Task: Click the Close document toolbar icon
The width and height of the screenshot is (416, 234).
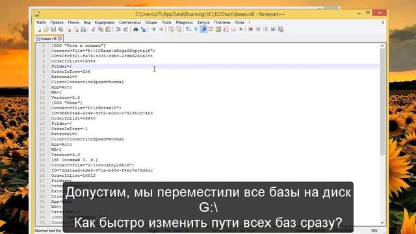Action: click(68, 29)
